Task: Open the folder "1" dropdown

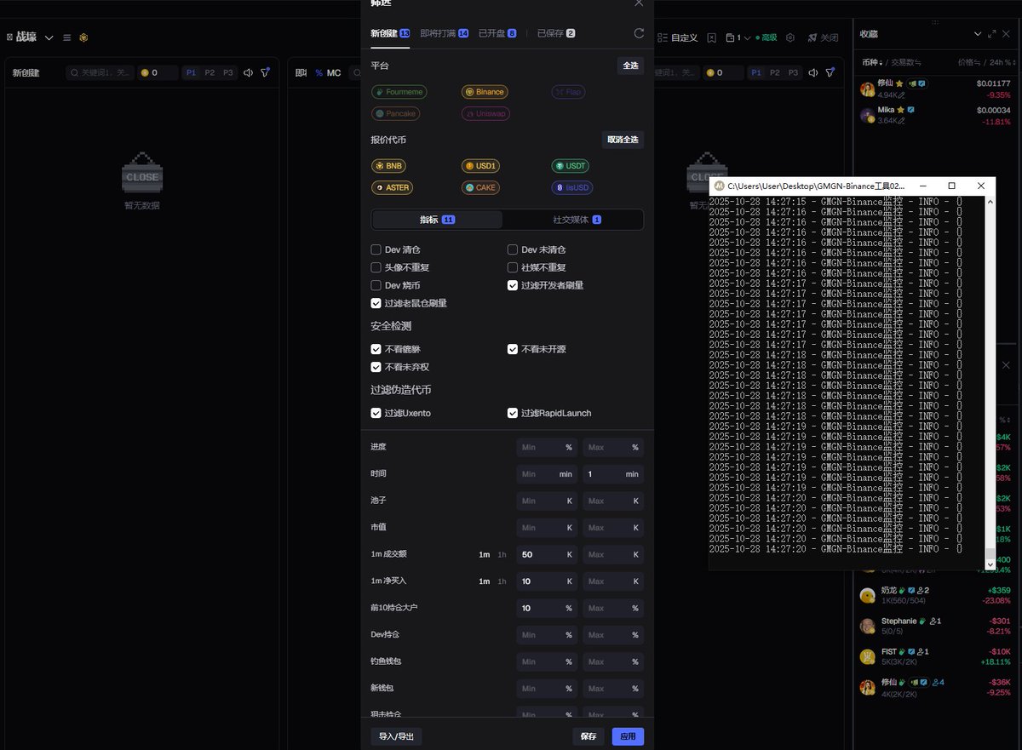Action: (738, 38)
